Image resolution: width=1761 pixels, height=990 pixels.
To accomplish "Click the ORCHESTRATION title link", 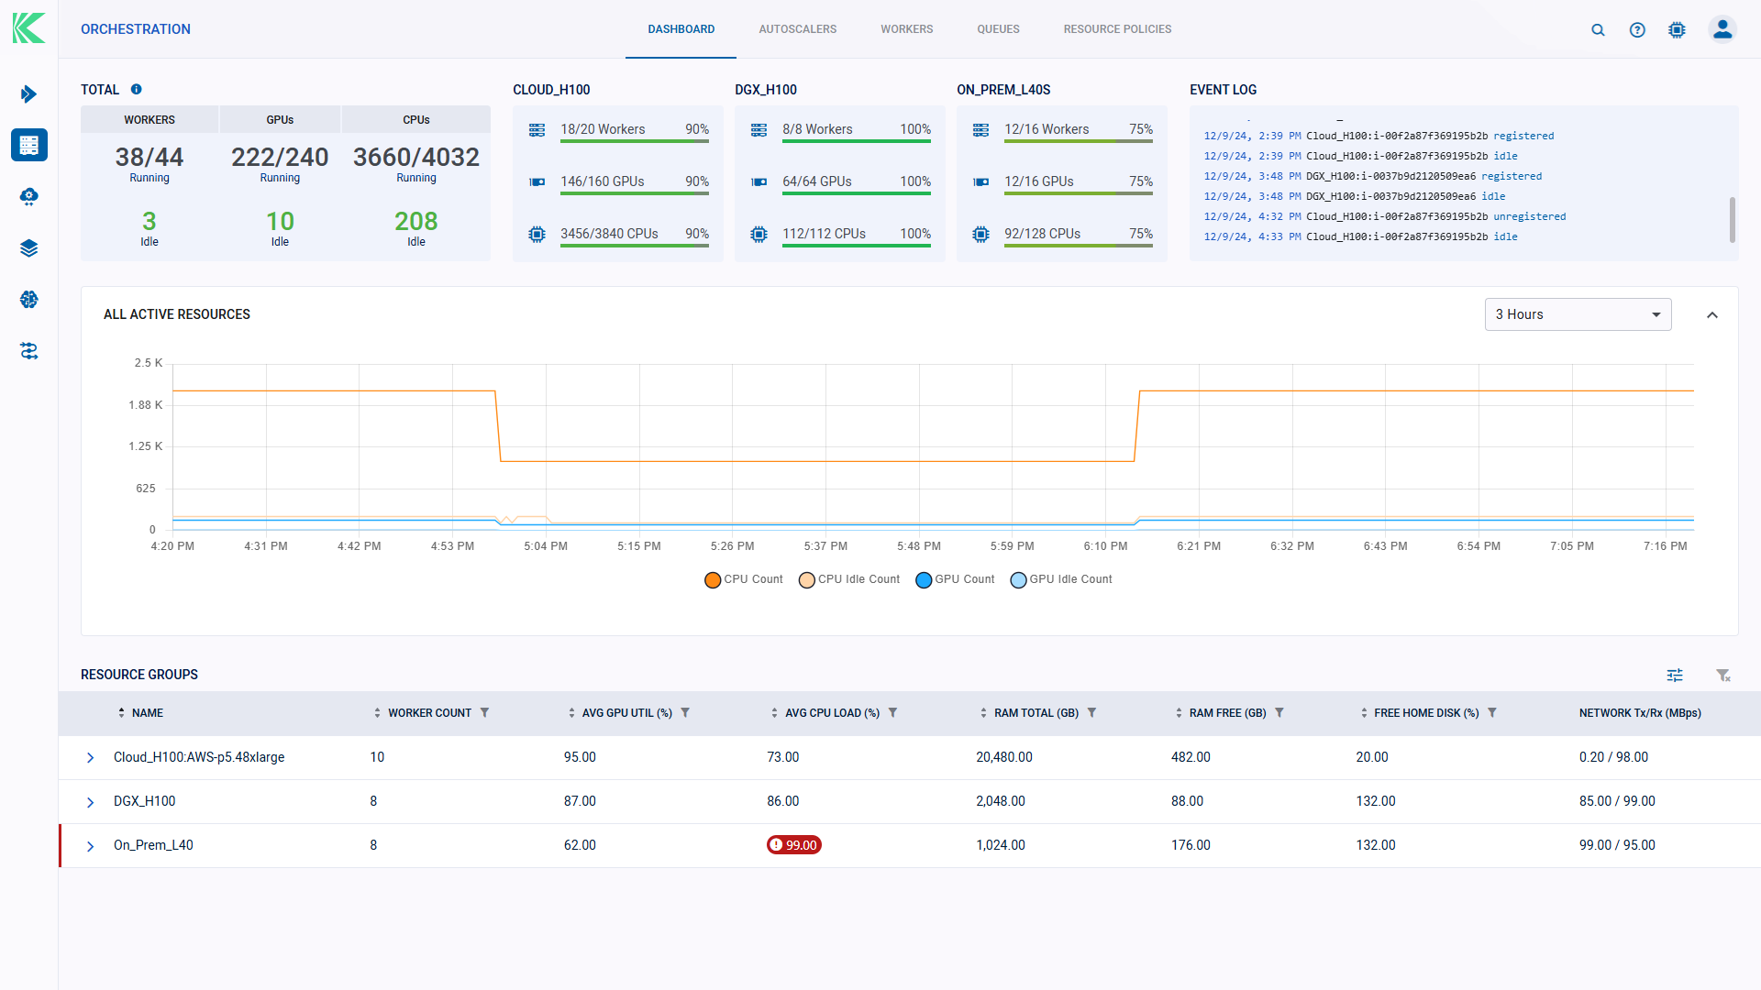I will point(136,29).
